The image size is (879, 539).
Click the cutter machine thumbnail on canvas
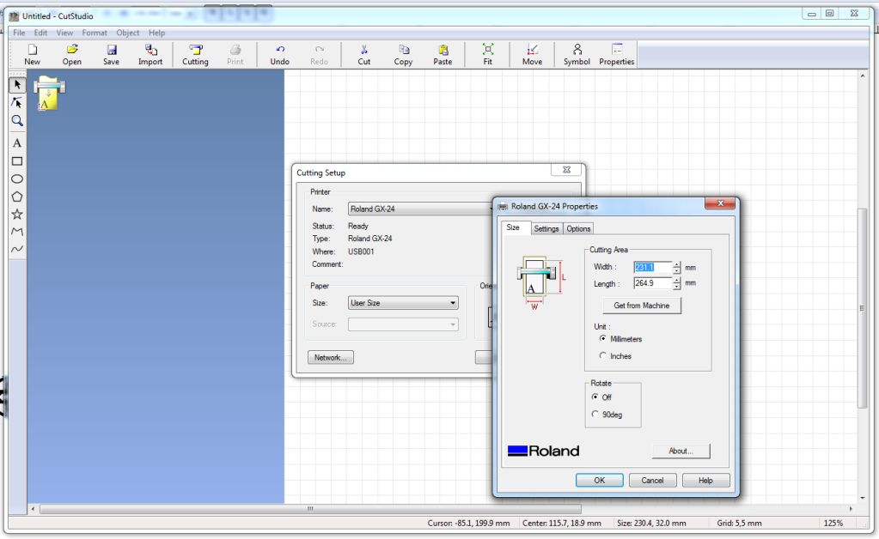pos(49,94)
